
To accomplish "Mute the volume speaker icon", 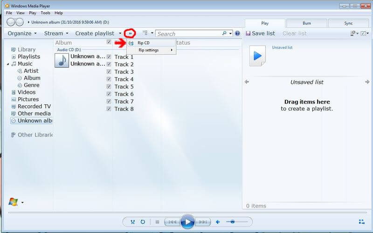I will click(x=218, y=222).
